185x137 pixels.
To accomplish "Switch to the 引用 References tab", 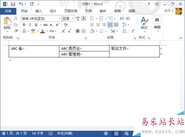I will (88, 11).
